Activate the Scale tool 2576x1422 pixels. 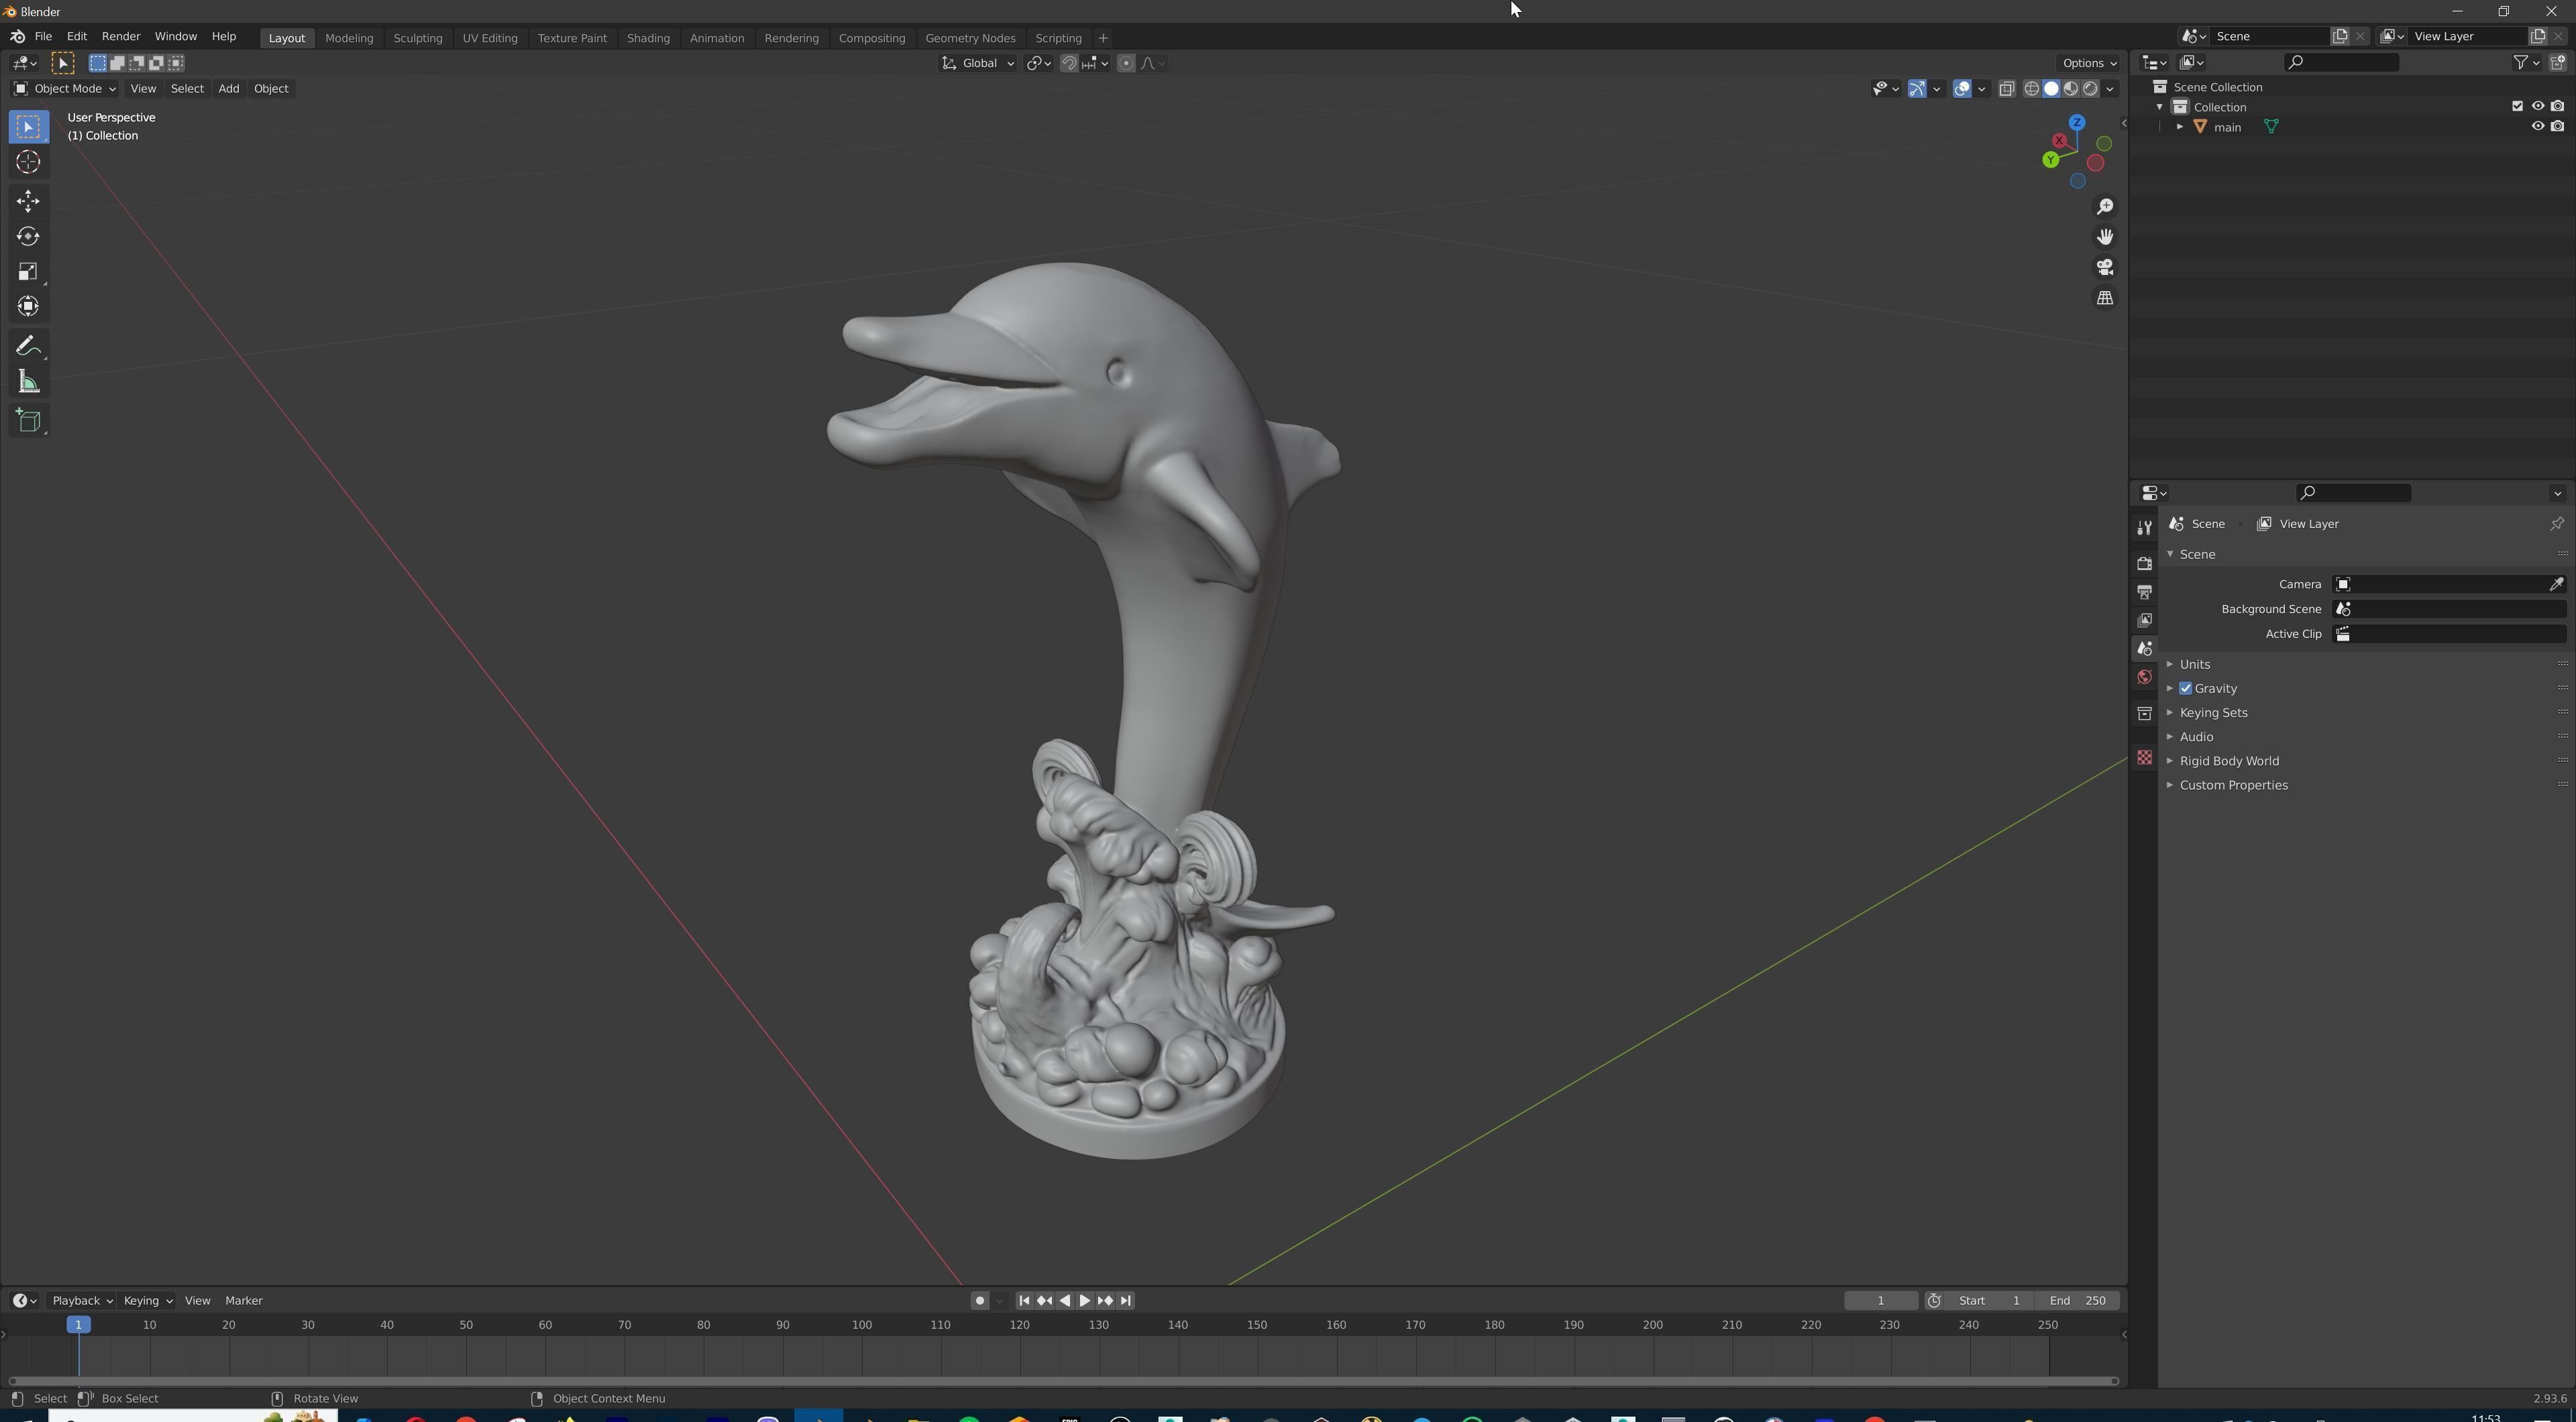tap(28, 271)
